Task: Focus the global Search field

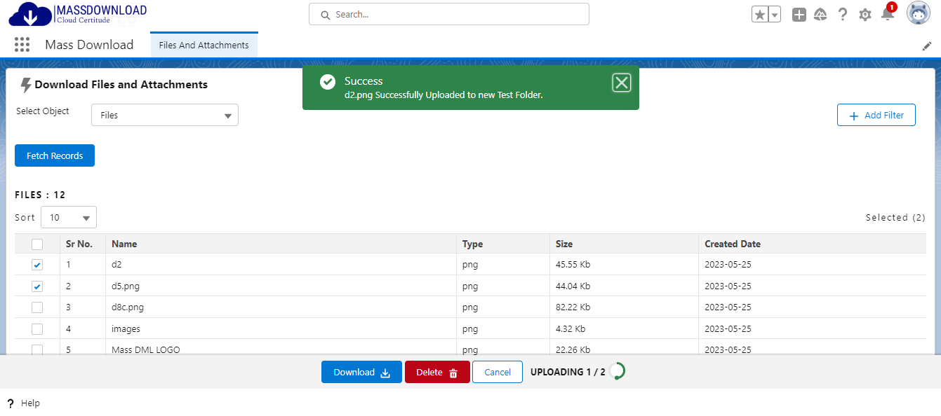Action: point(449,15)
